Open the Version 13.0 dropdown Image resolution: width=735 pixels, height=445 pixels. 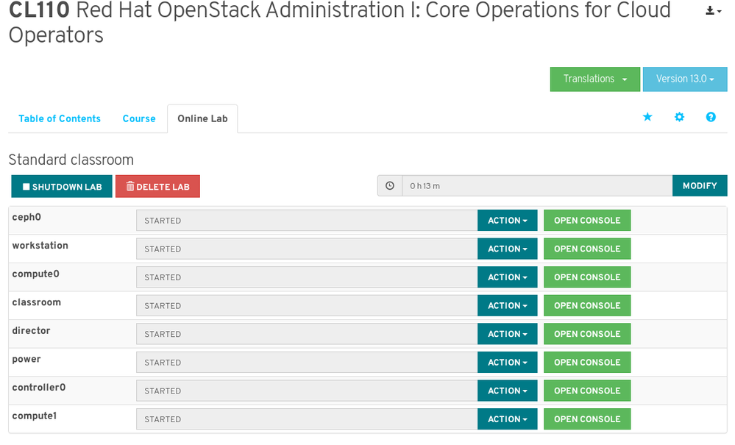tap(685, 79)
